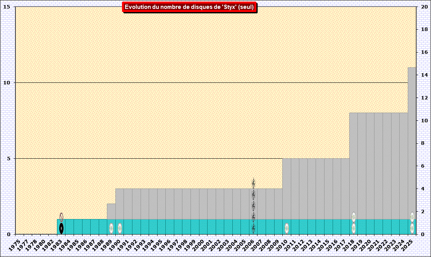431x257 pixels.
Task: Click the black vinyl record icon at 1983
Action: tap(61, 228)
